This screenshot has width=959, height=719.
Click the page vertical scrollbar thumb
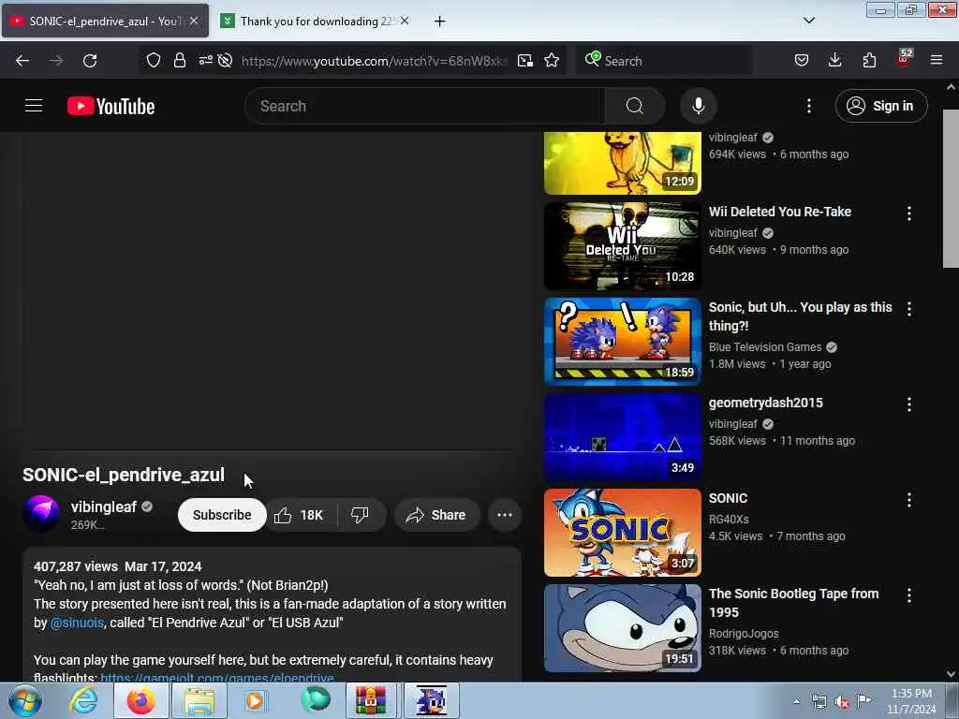[x=951, y=188]
